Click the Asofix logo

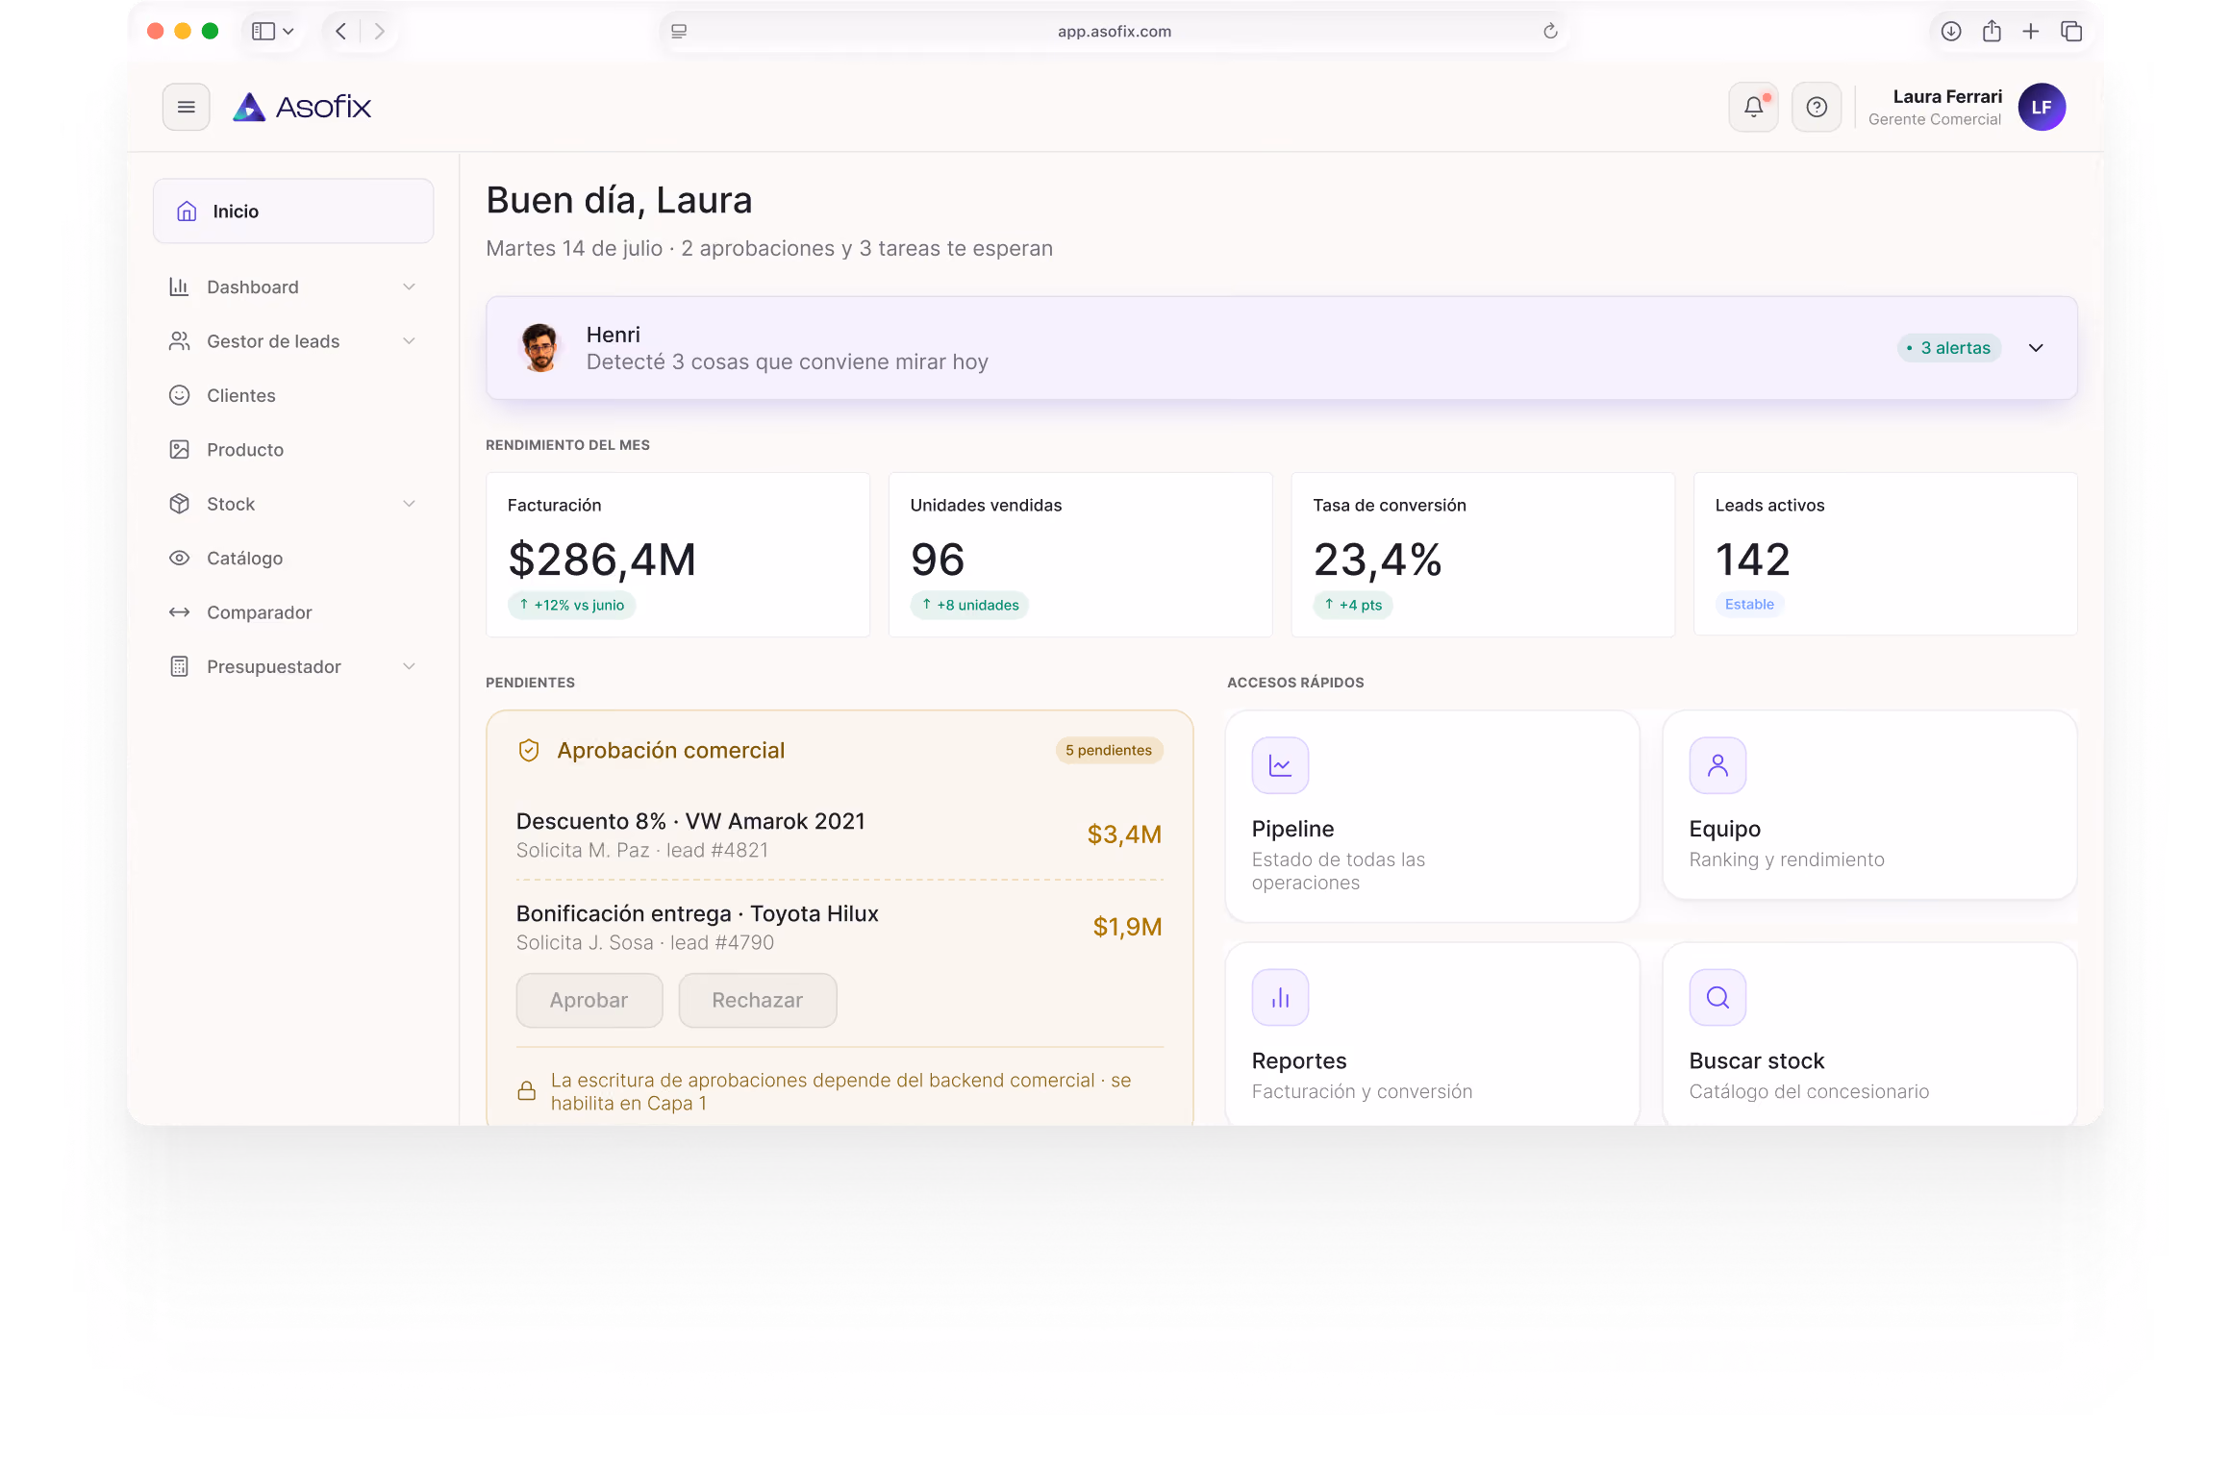(x=302, y=107)
